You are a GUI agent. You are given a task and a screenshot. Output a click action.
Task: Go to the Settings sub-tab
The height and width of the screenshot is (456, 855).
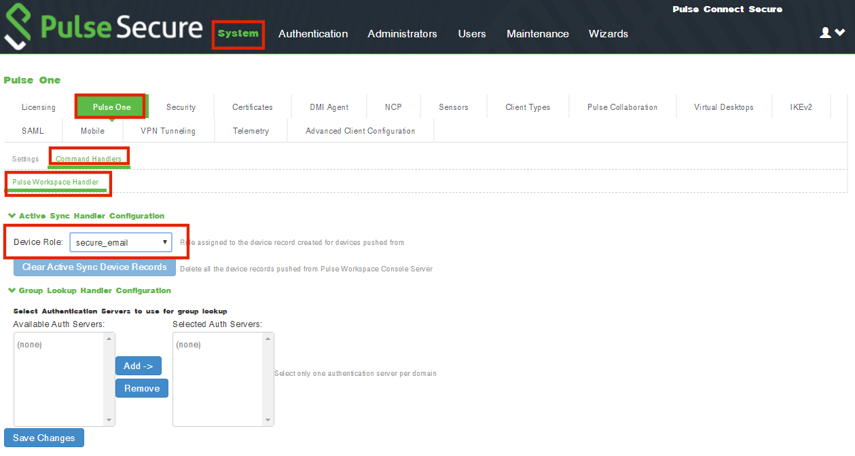pyautogui.click(x=26, y=159)
